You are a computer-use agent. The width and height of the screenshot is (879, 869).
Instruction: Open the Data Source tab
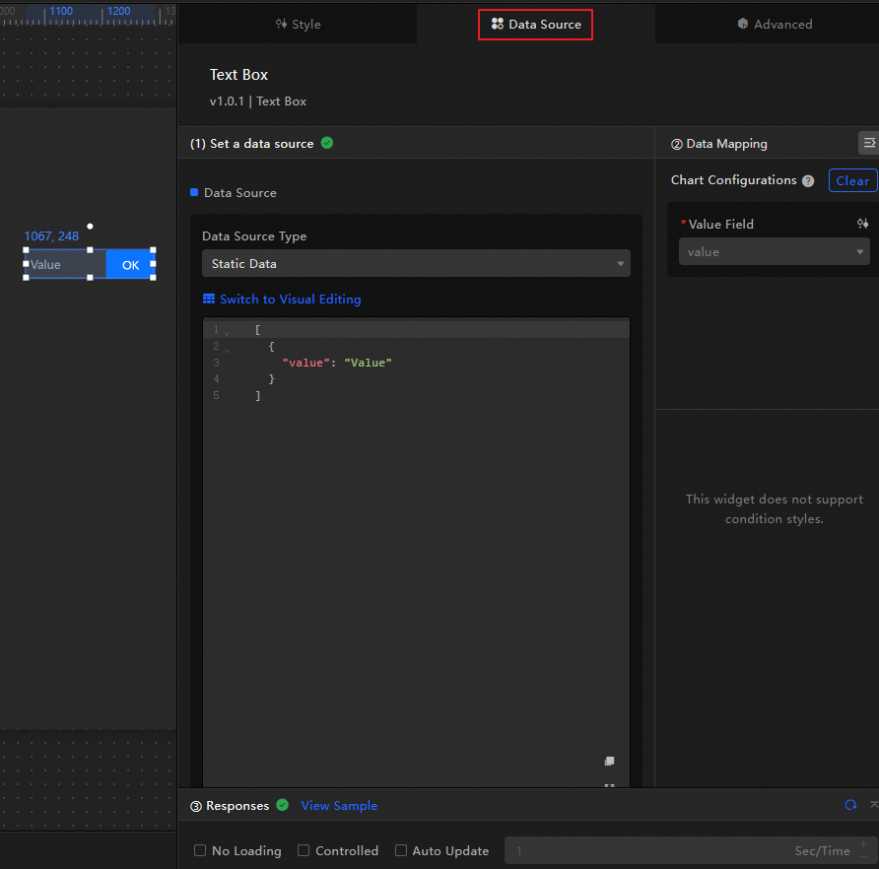tap(535, 24)
